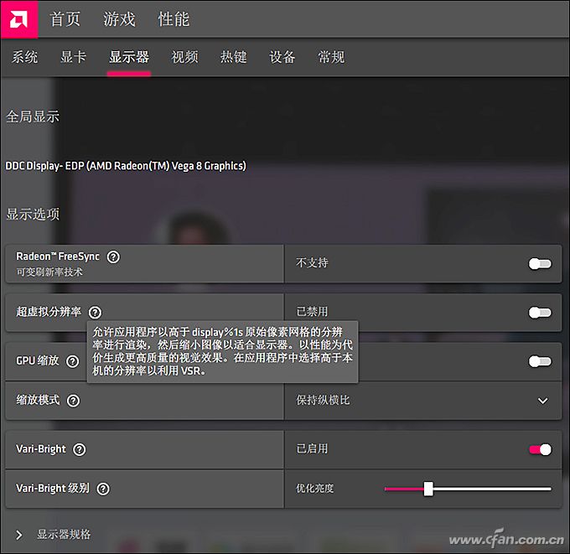Switch to the 常规 tab
Viewport: 570px width, 554px height.
[331, 57]
